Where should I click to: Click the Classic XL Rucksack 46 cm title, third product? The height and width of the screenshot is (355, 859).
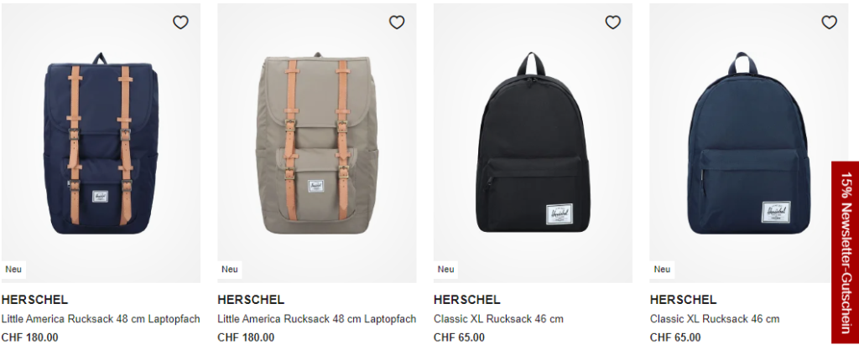coord(498,319)
